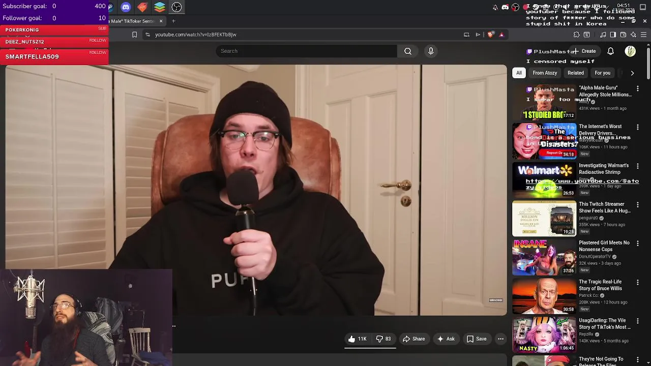The width and height of the screenshot is (651, 366).
Task: Open the YouTube account avatar menu
Action: tap(630, 51)
